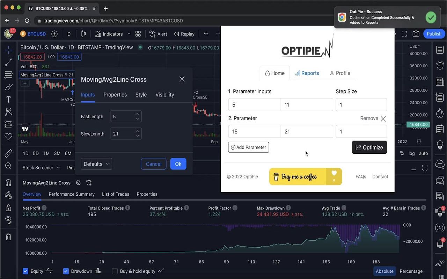447x279 pixels.
Task: Open the XABCD pattern tools
Action: click(8, 112)
